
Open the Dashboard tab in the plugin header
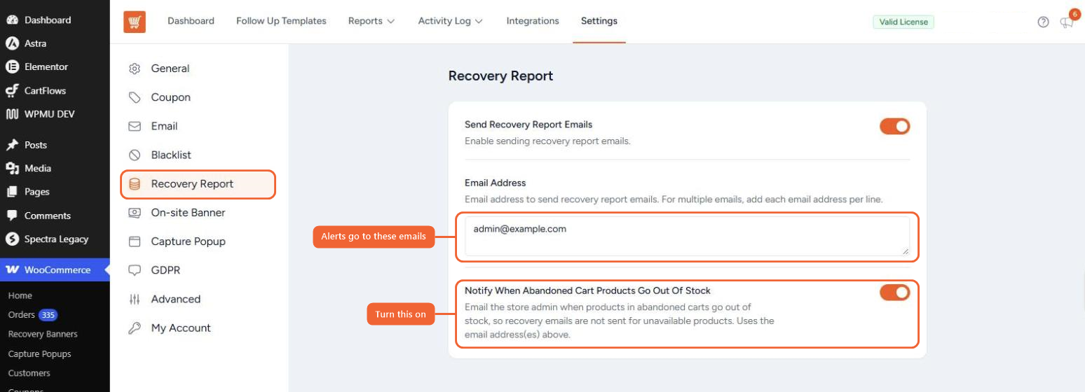pos(191,21)
